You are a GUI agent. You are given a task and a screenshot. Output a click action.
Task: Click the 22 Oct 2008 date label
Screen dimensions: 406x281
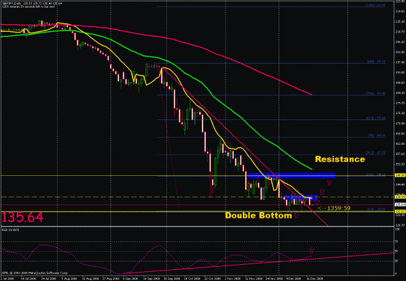point(212,278)
